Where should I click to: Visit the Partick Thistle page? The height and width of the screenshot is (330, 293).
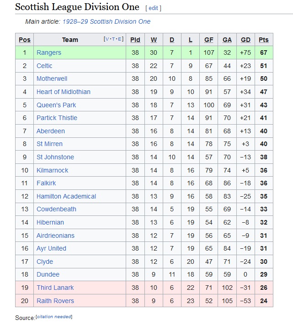(x=57, y=118)
